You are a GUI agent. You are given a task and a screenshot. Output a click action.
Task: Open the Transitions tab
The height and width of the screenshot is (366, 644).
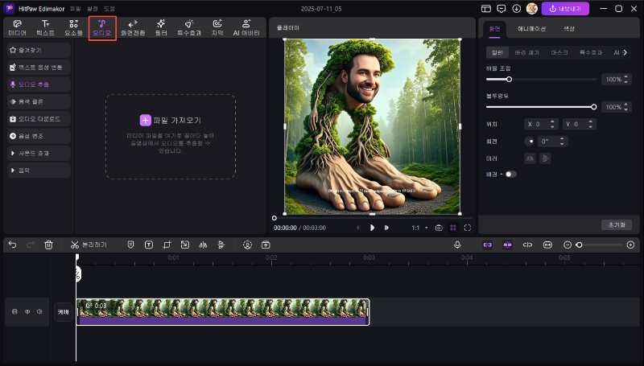[x=133, y=28]
